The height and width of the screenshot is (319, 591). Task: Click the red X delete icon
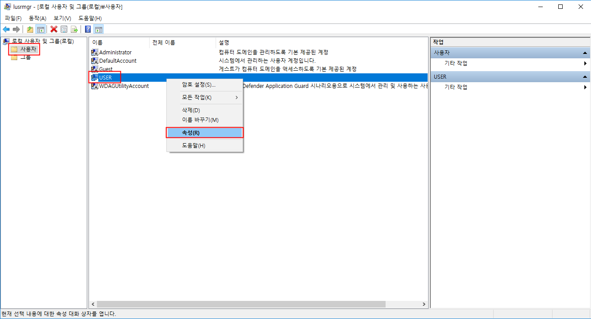(x=54, y=29)
